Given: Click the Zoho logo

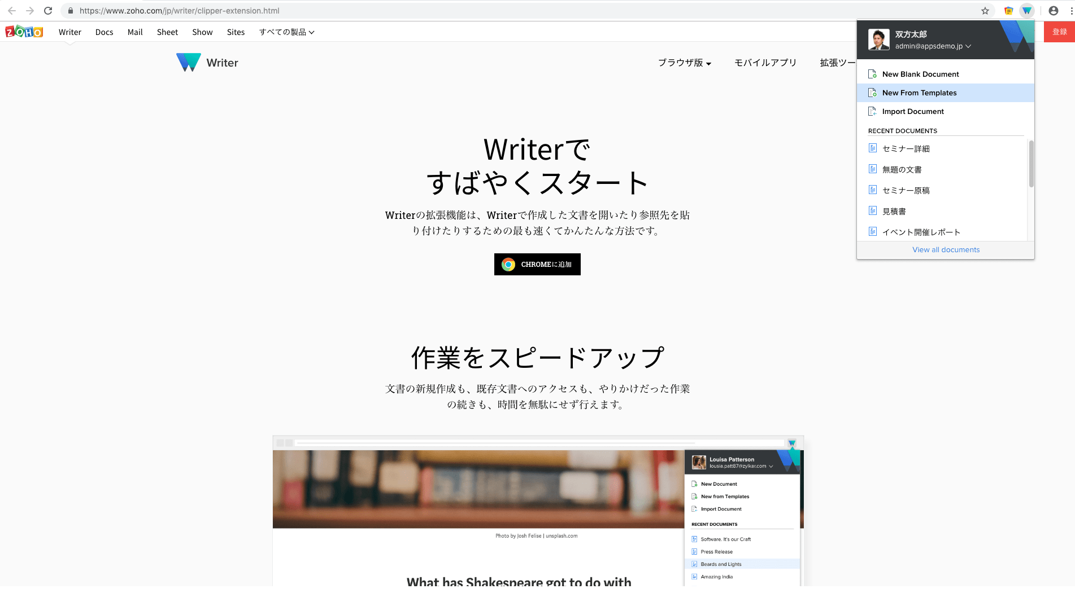Looking at the screenshot, I should click(24, 32).
